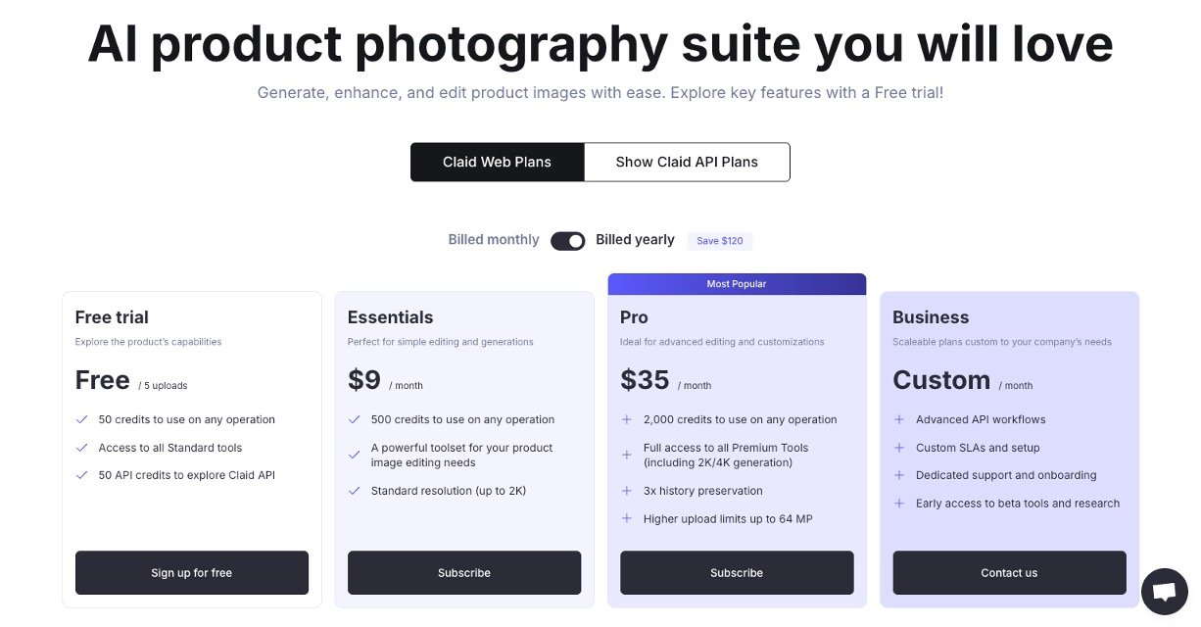The width and height of the screenshot is (1201, 627).
Task: Open the chat support widget icon
Action: click(1164, 592)
